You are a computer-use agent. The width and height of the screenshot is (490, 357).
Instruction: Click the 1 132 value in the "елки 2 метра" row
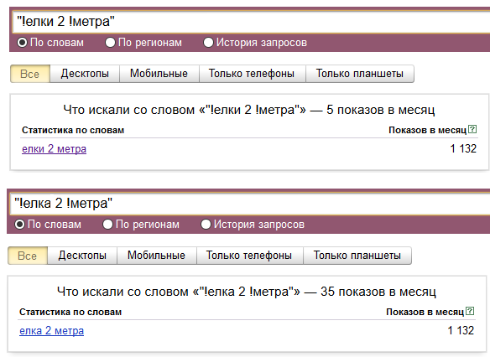(x=463, y=149)
